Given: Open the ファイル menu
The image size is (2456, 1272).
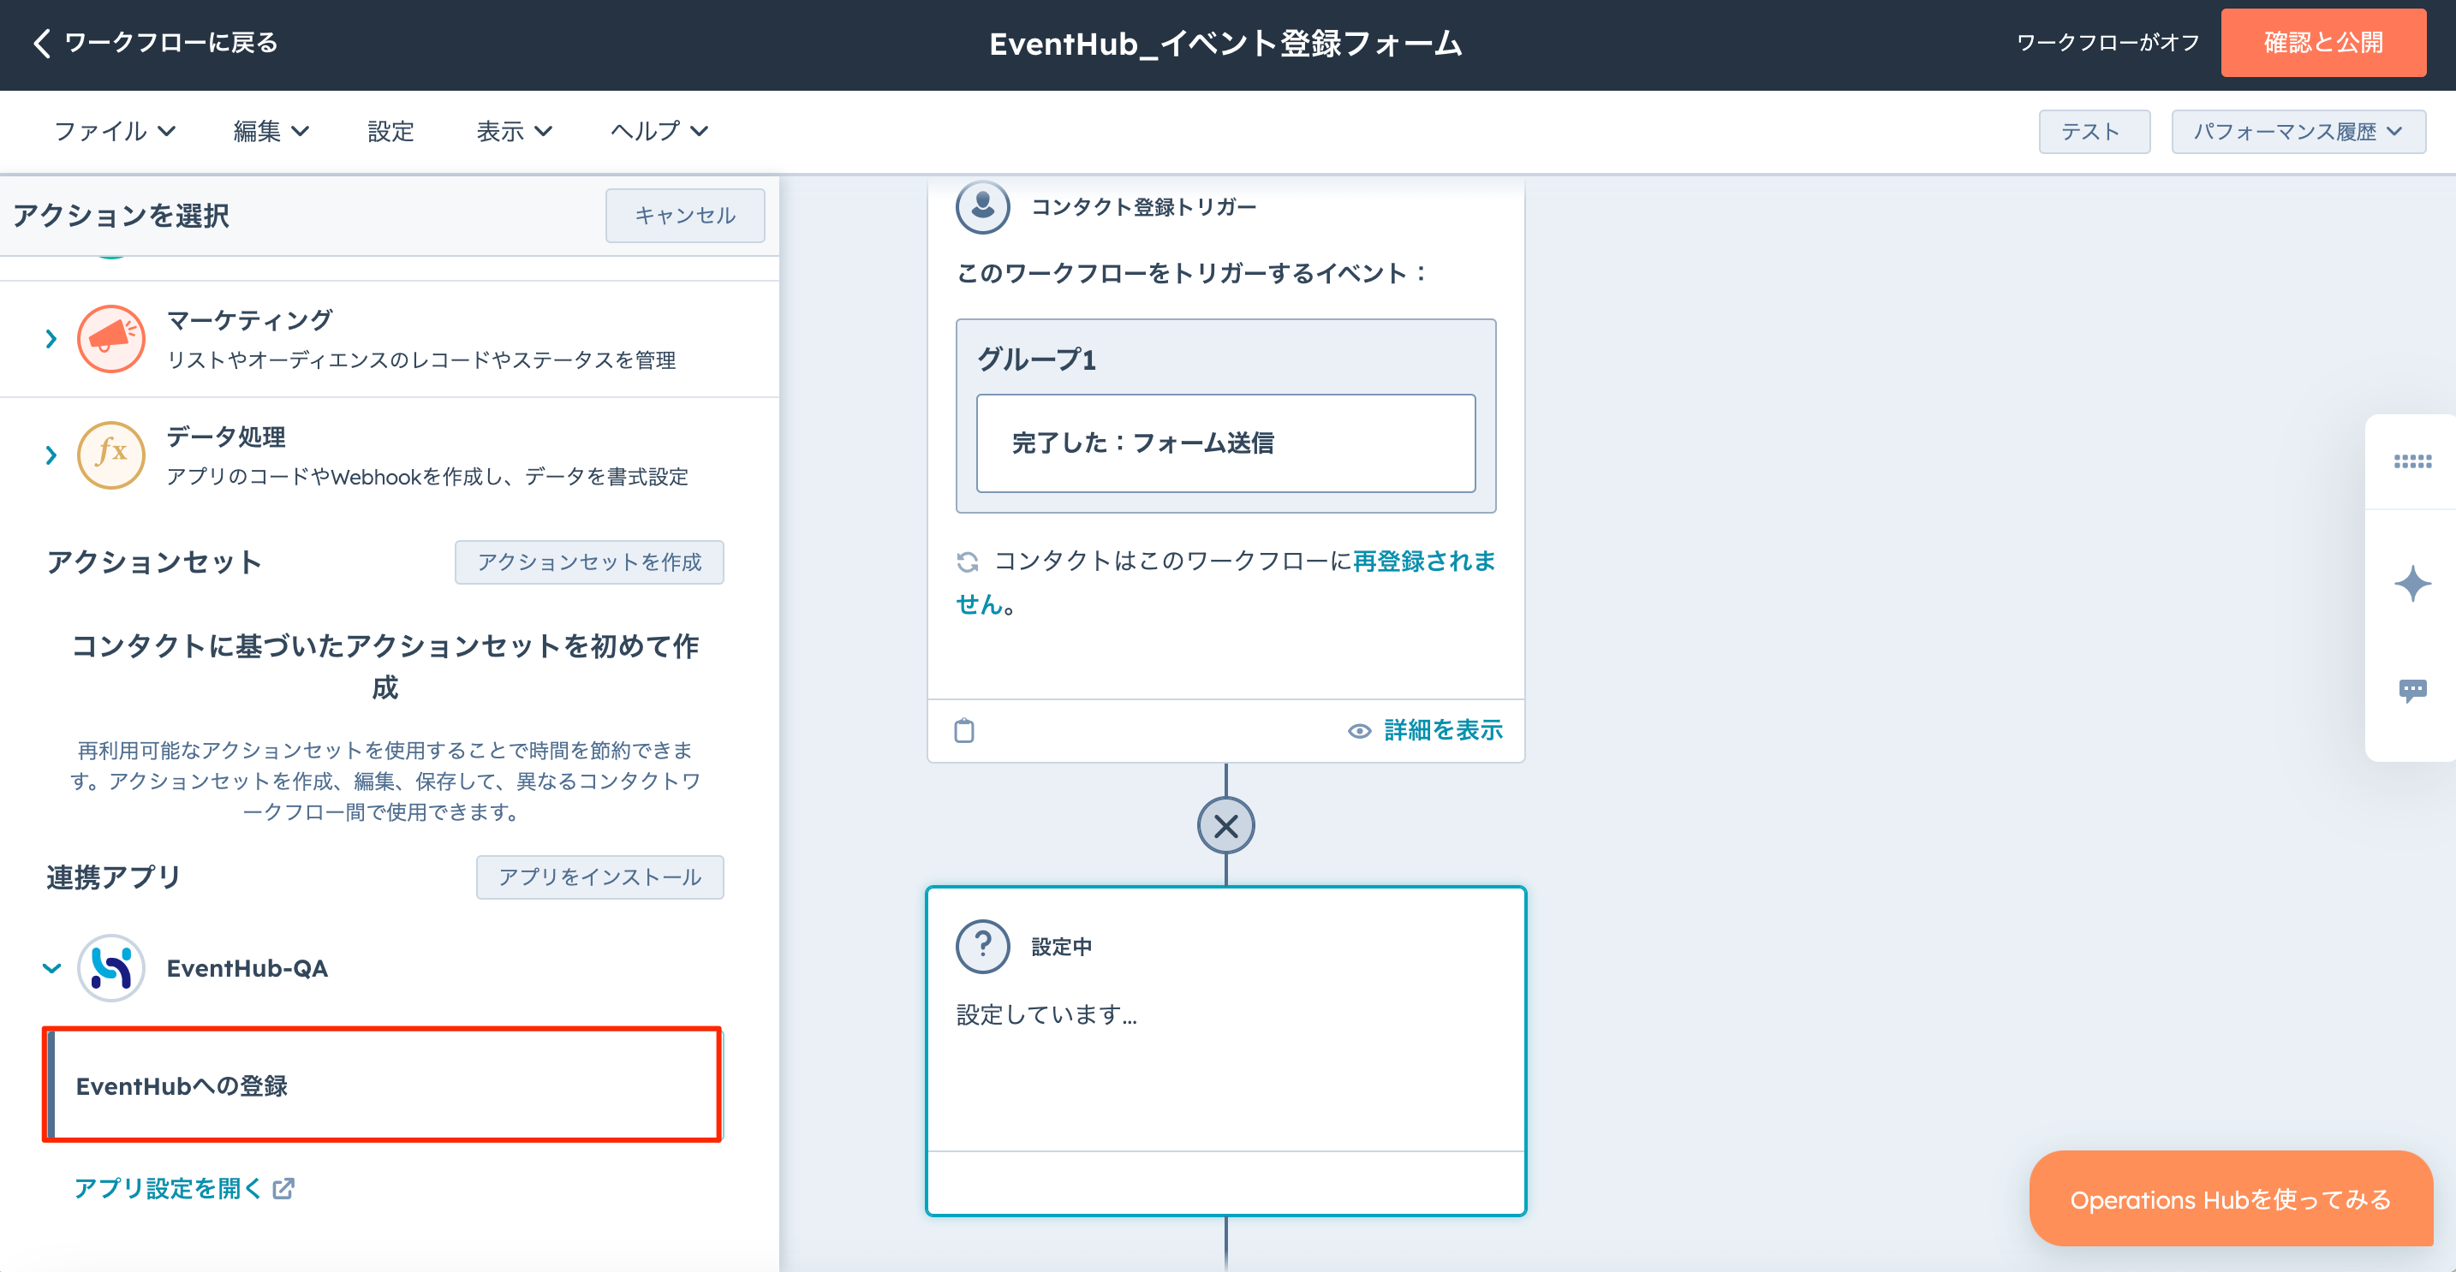Looking at the screenshot, I should tap(115, 132).
